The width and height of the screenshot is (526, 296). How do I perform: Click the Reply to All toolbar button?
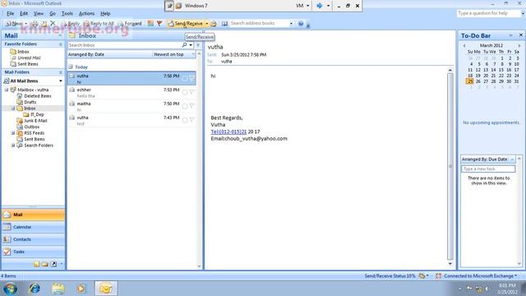[x=99, y=24]
